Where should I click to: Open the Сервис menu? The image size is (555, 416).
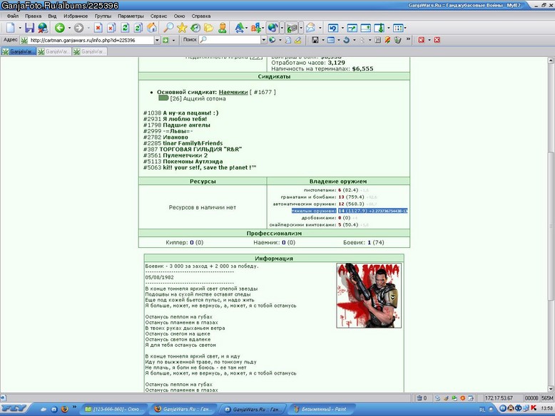point(158,16)
